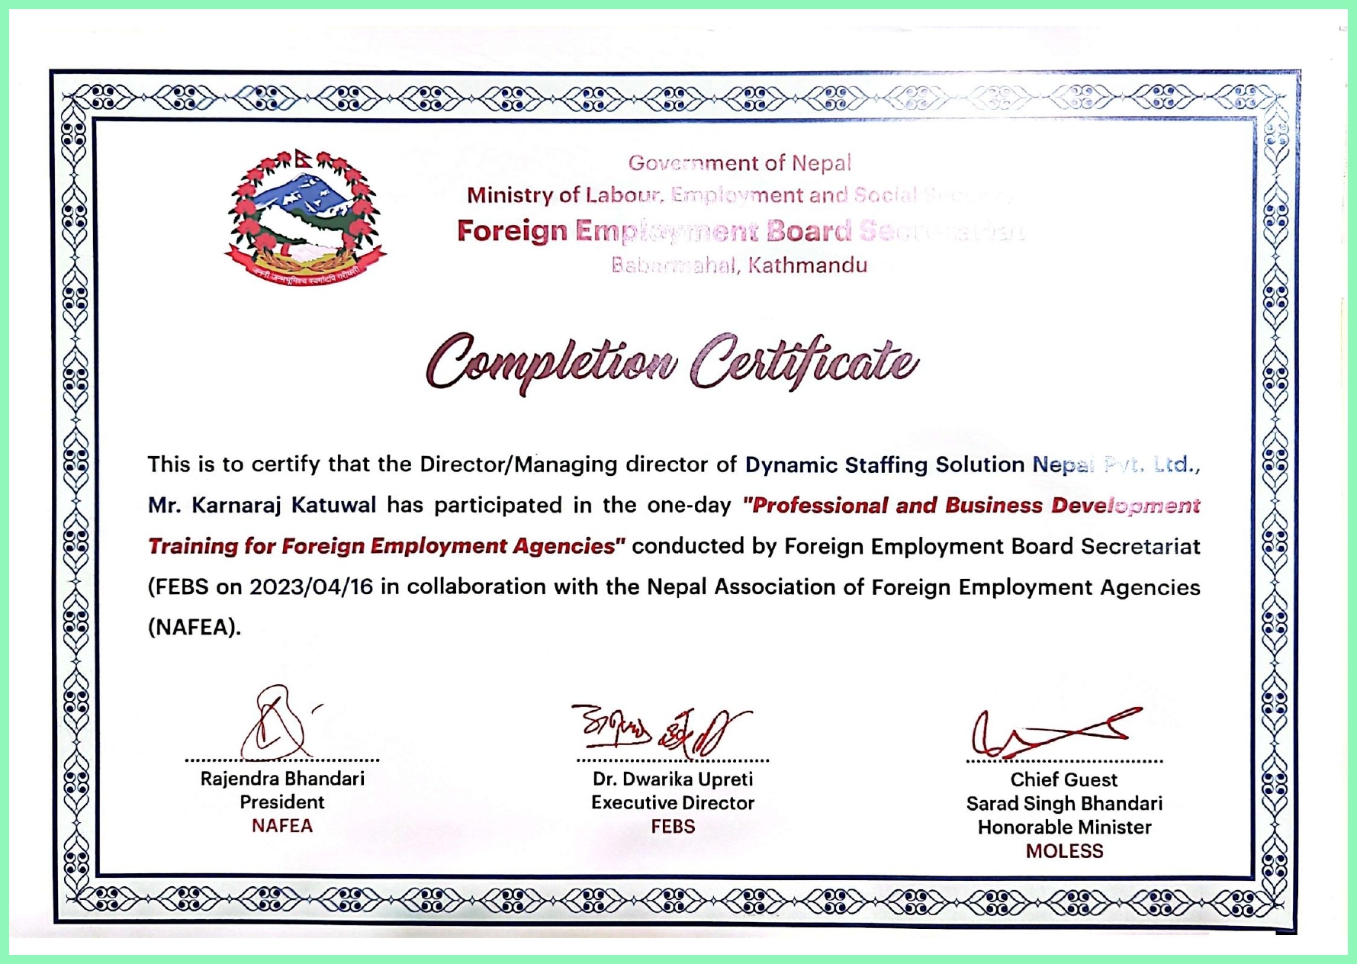
Task: Click the red 'NAFEA' label under President
Action: click(x=282, y=826)
